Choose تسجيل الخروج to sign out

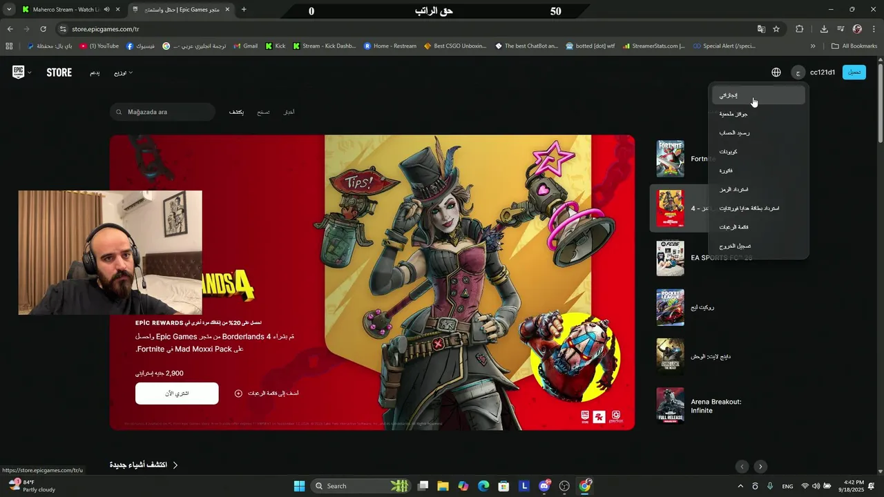coord(758,246)
